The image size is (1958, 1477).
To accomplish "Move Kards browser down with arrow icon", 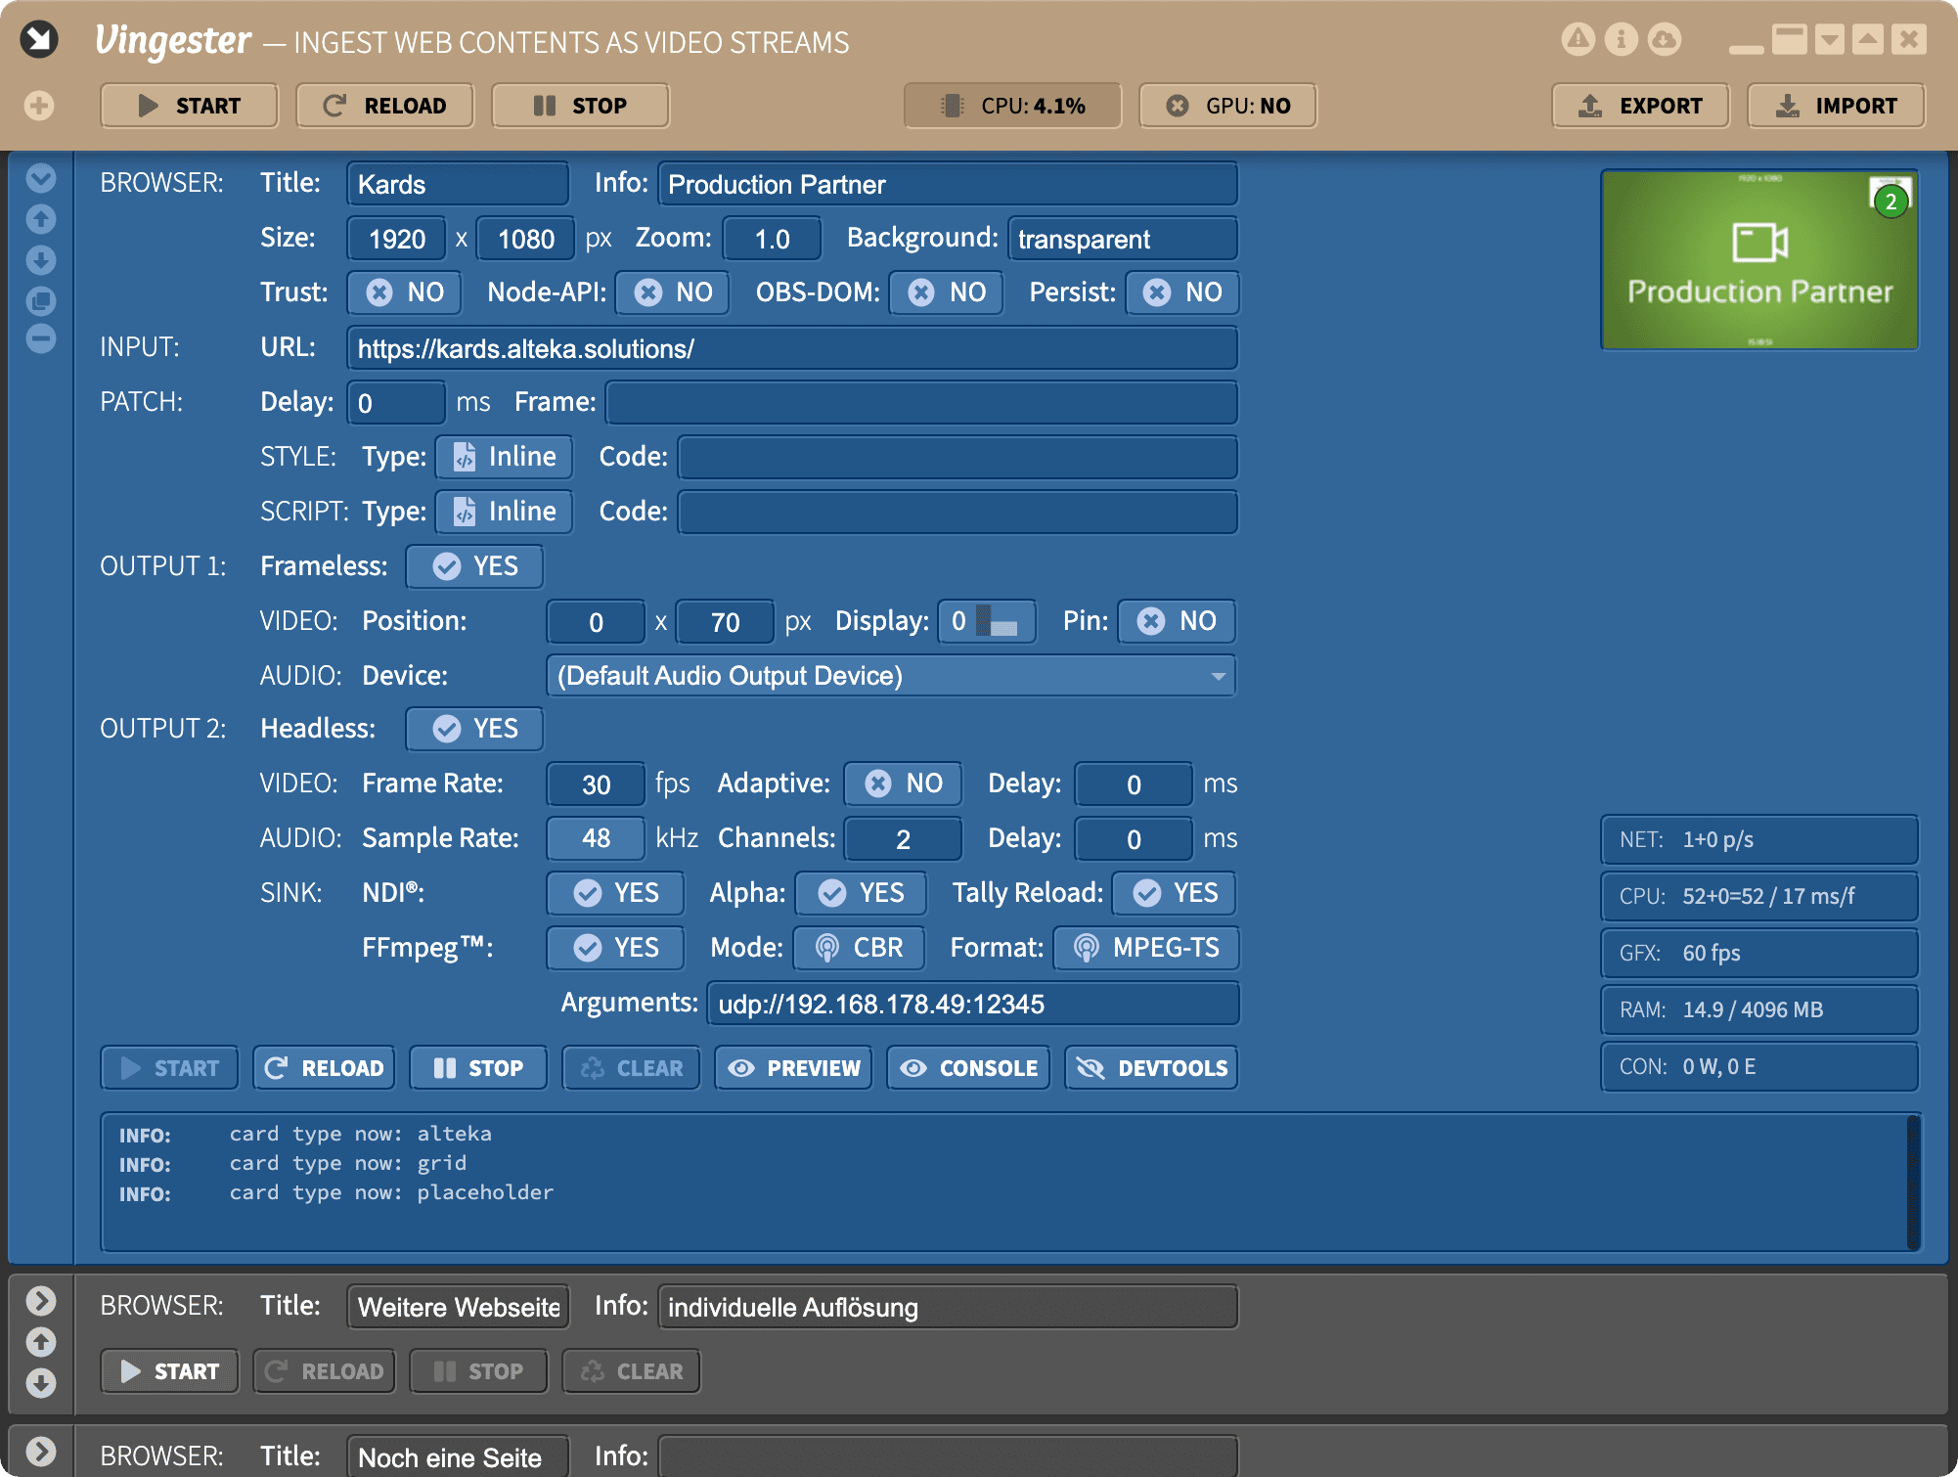I will pos(40,260).
